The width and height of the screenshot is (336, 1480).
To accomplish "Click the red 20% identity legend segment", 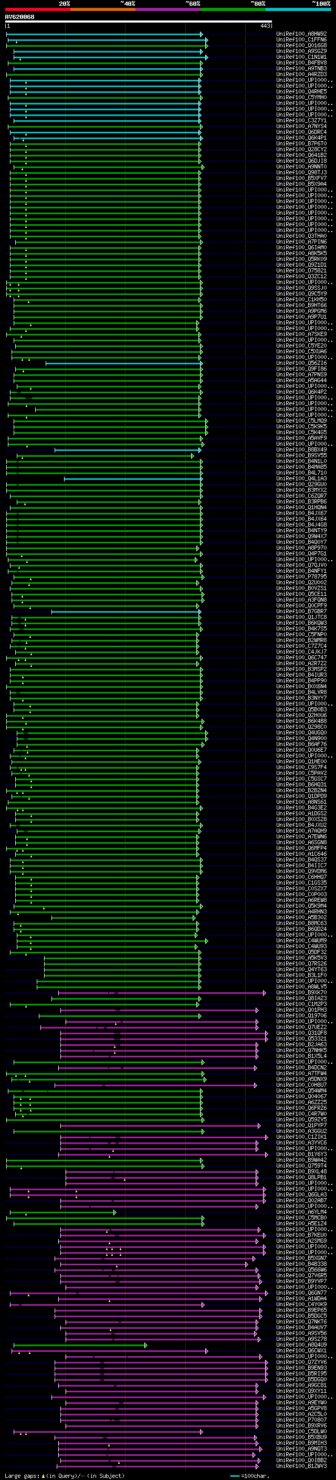I will tap(37, 9).
